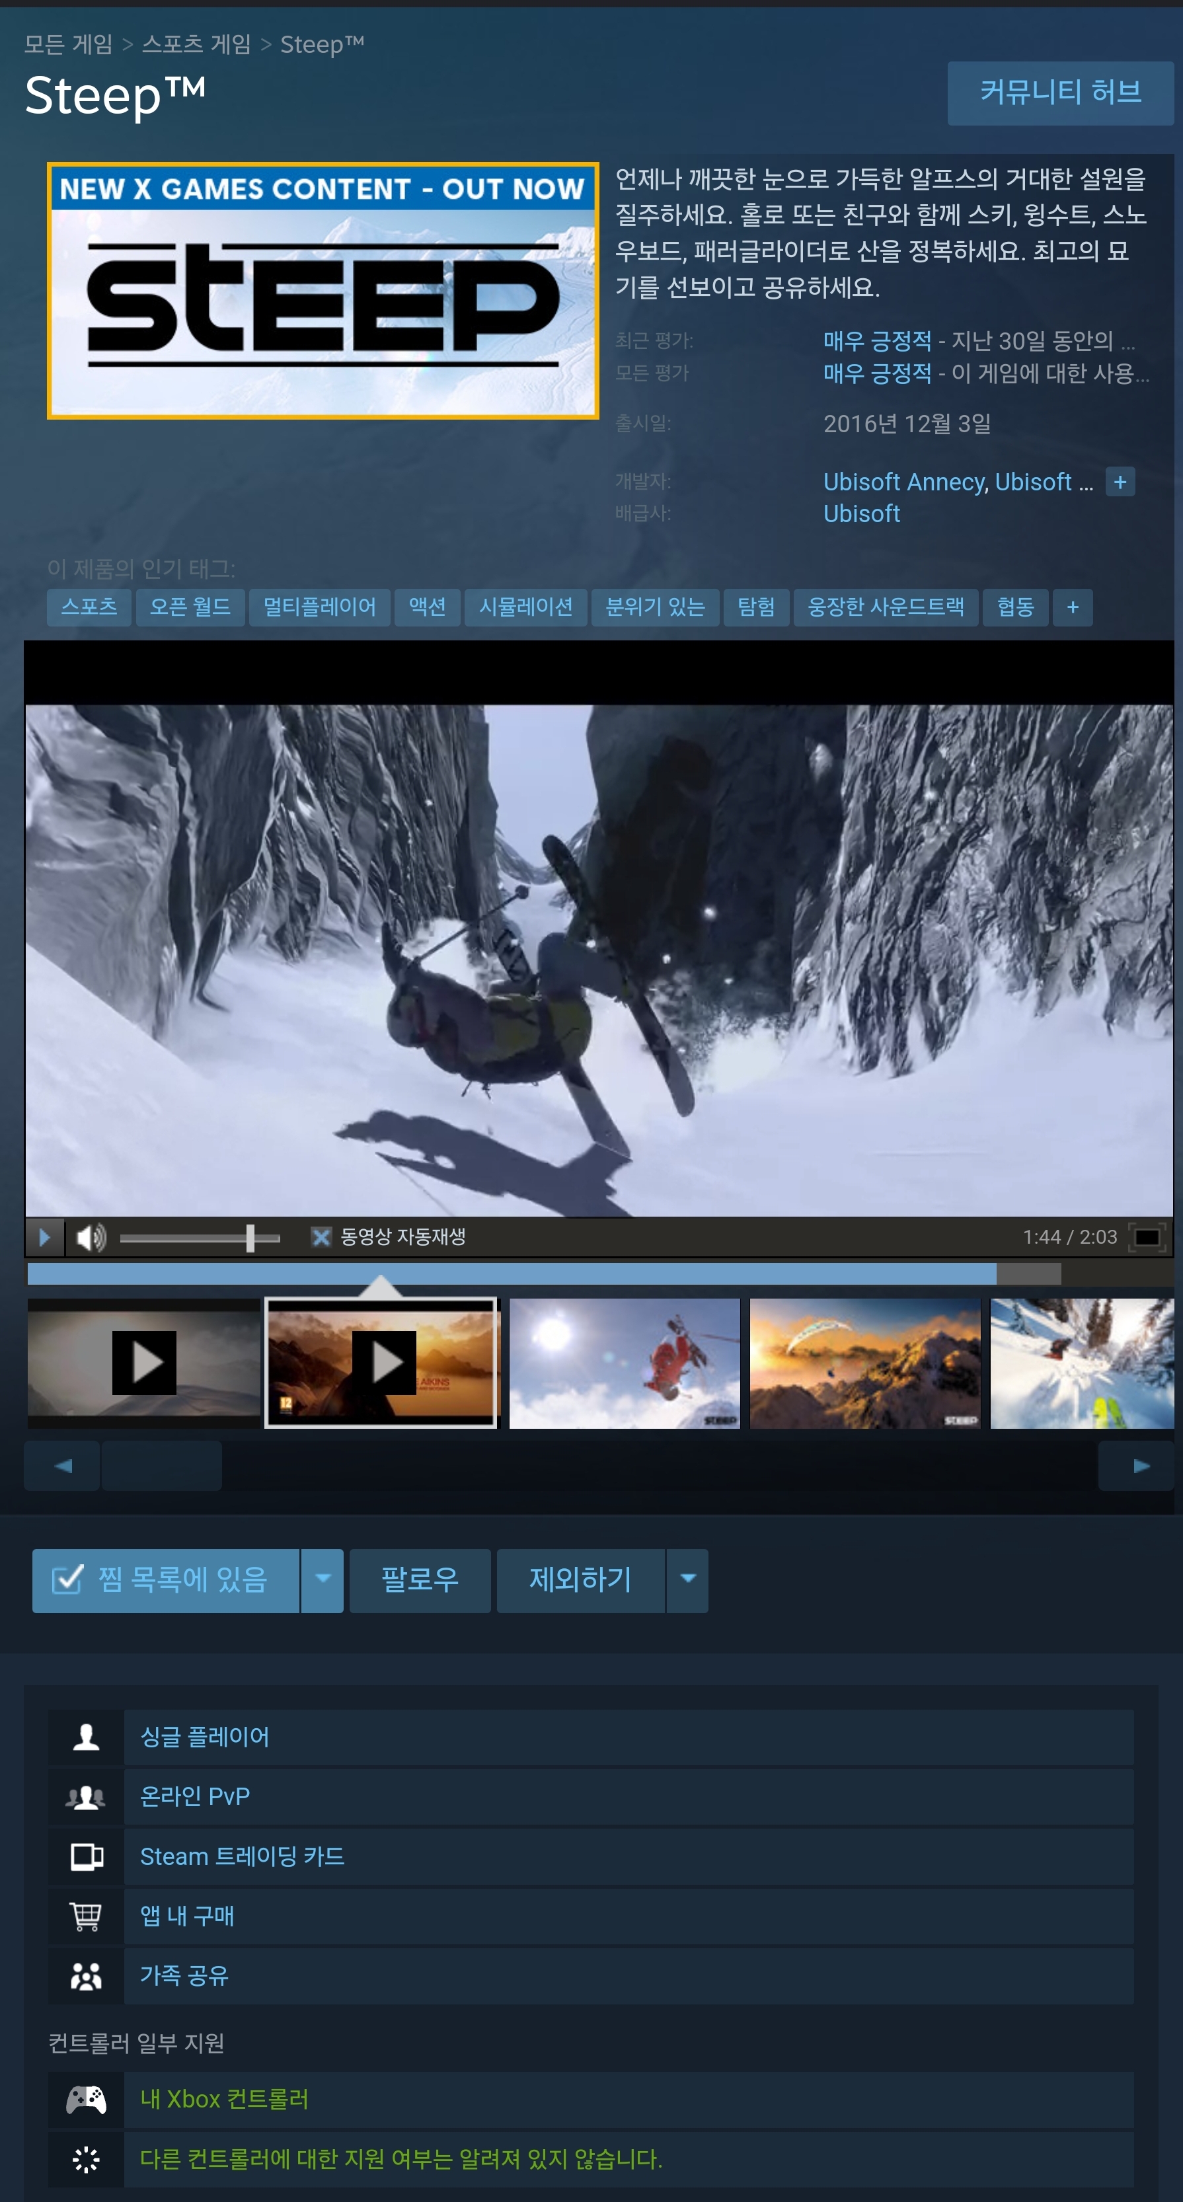Expand the 제외하기 dropdown arrow
The height and width of the screenshot is (2202, 1183).
click(687, 1581)
